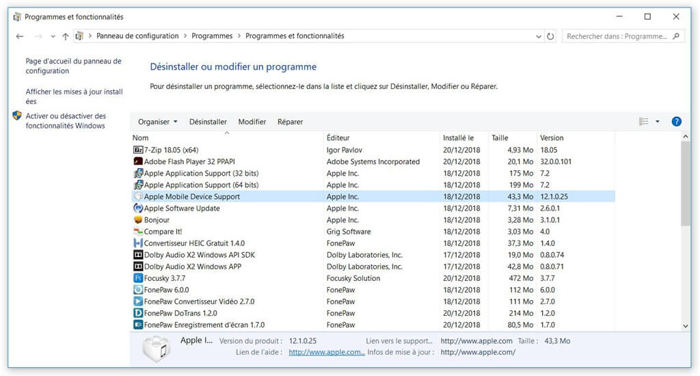Click the vertical scrollbar thumb

(686, 183)
